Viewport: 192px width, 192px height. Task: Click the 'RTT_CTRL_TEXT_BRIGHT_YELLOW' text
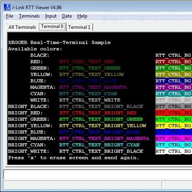click(x=103, y=126)
